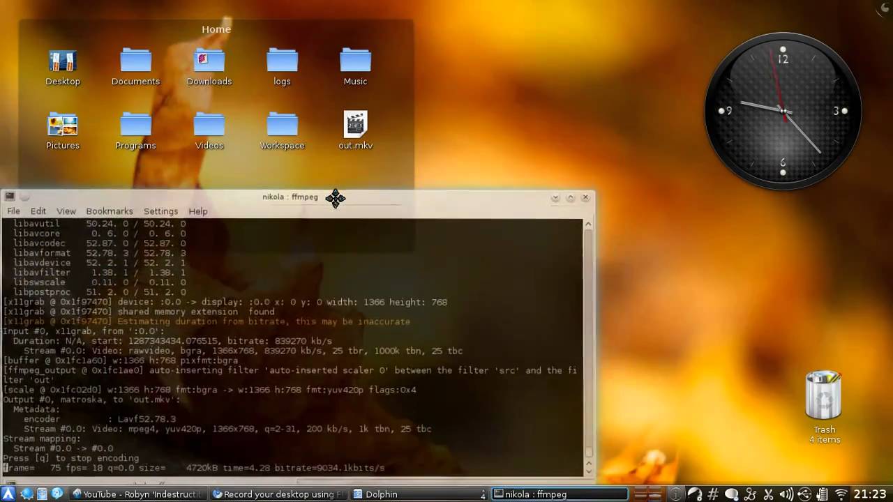
Task: Click the 'Input #0, x11grab' terminal line
Action: pyautogui.click(x=84, y=331)
